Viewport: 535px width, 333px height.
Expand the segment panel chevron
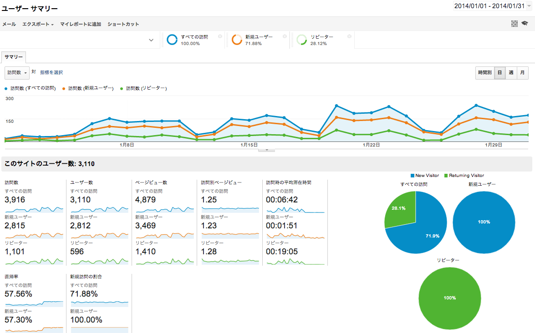[x=151, y=40]
